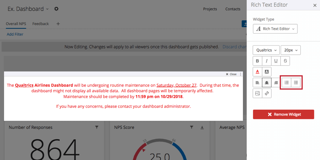
Task: Align text to the left
Action: coord(258,82)
